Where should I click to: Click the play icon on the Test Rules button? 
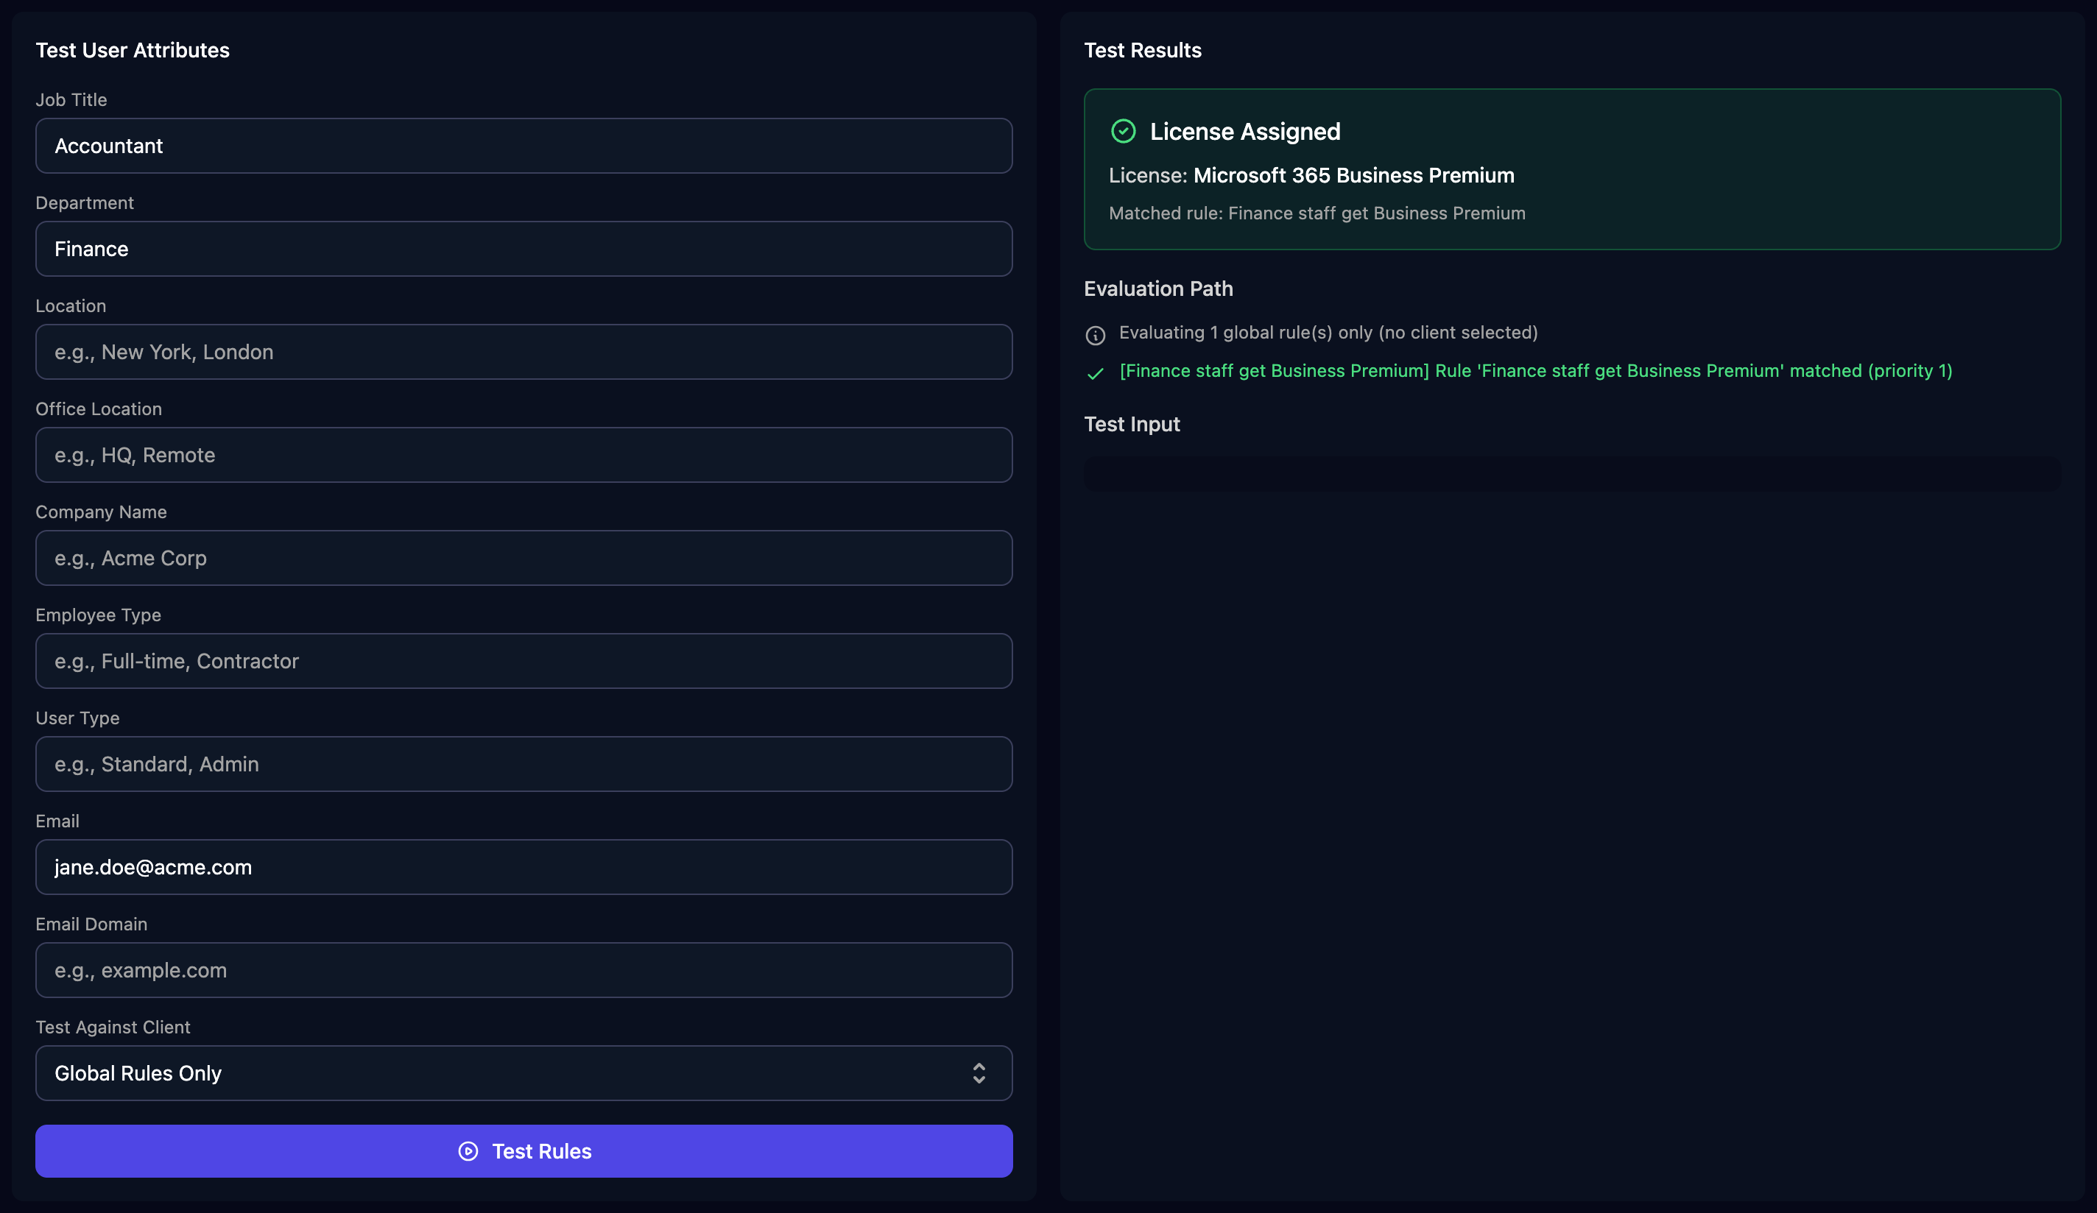468,1150
